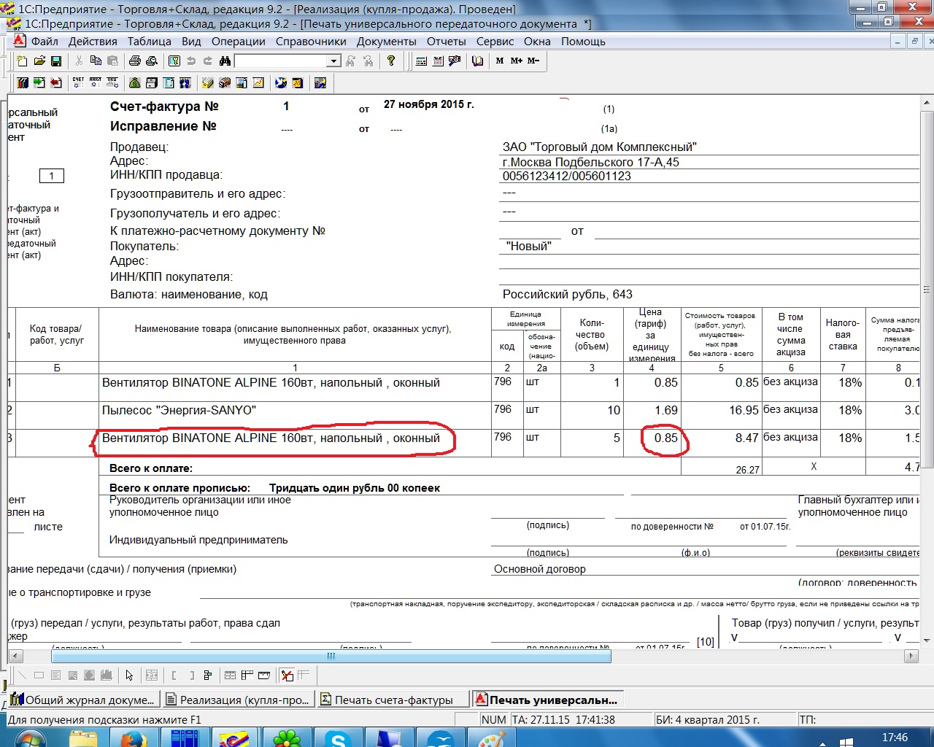Screen dimensions: 934x747
Task: Click the СЧЕТ icon in second toolbar
Action: [x=78, y=83]
